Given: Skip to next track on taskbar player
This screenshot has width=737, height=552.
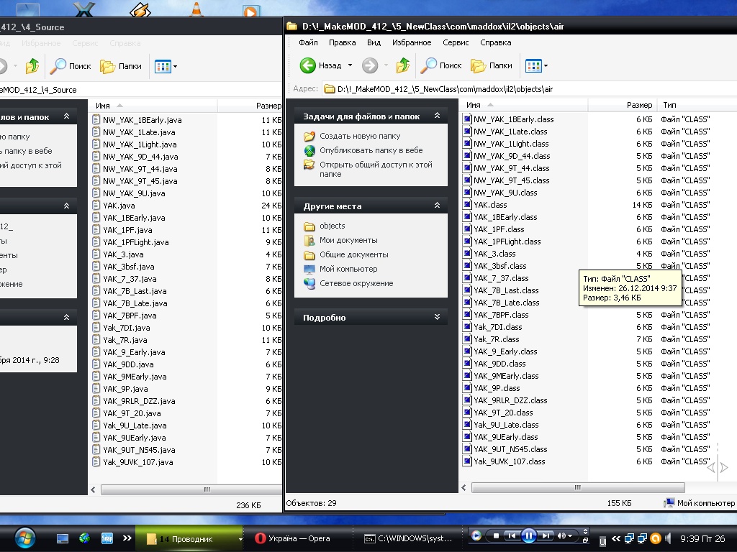Looking at the screenshot, I should [546, 535].
